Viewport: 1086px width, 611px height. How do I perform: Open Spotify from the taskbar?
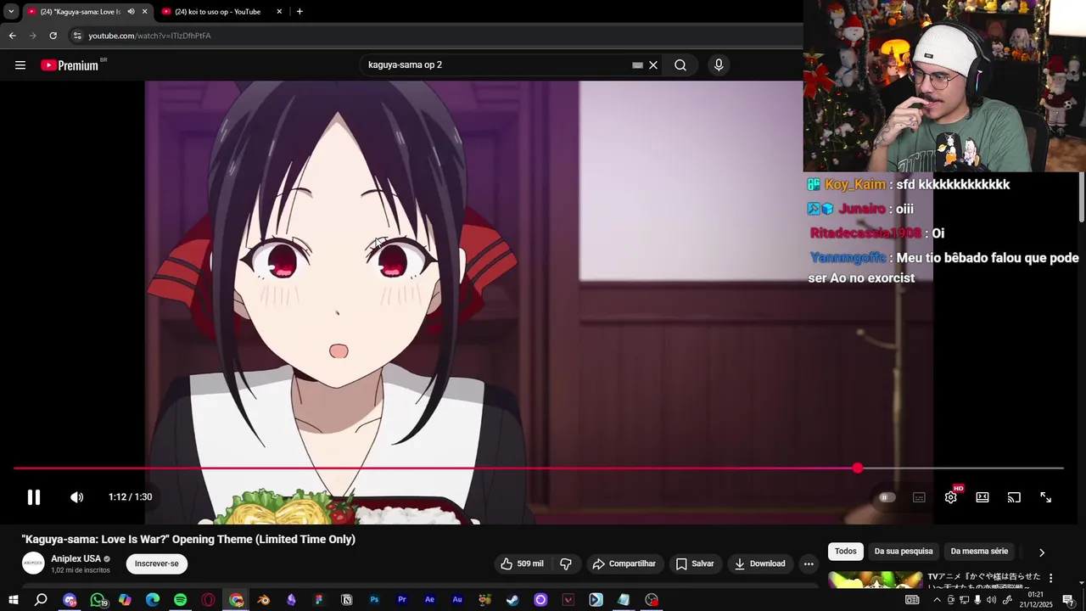(x=180, y=600)
